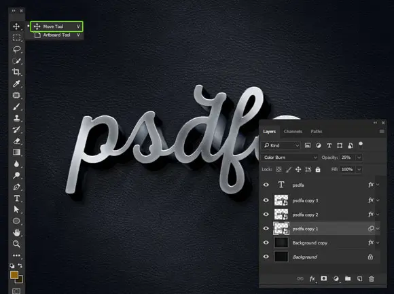The height and width of the screenshot is (294, 394).
Task: Open the Opacity 25% dropdown arrow
Action: (359, 158)
